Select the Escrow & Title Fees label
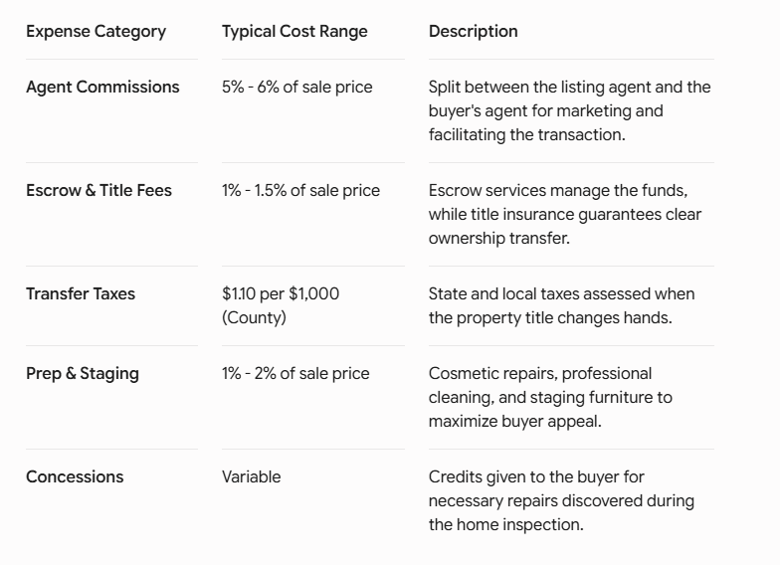780x565 pixels. [99, 191]
